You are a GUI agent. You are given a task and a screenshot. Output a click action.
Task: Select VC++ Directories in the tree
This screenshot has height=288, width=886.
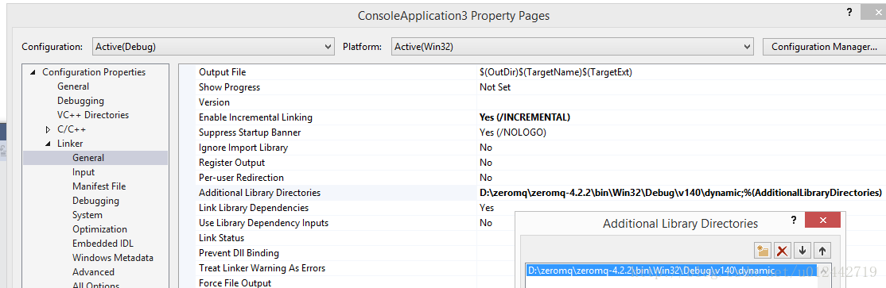pyautogui.click(x=93, y=115)
